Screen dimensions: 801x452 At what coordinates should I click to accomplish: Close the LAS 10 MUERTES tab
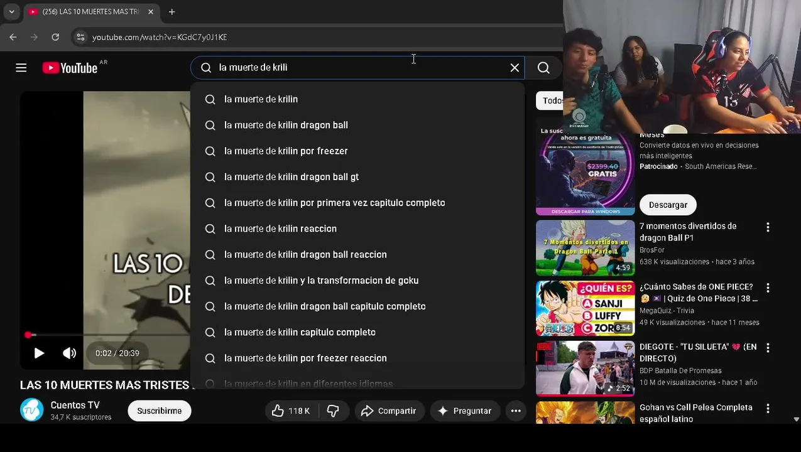pos(151,11)
